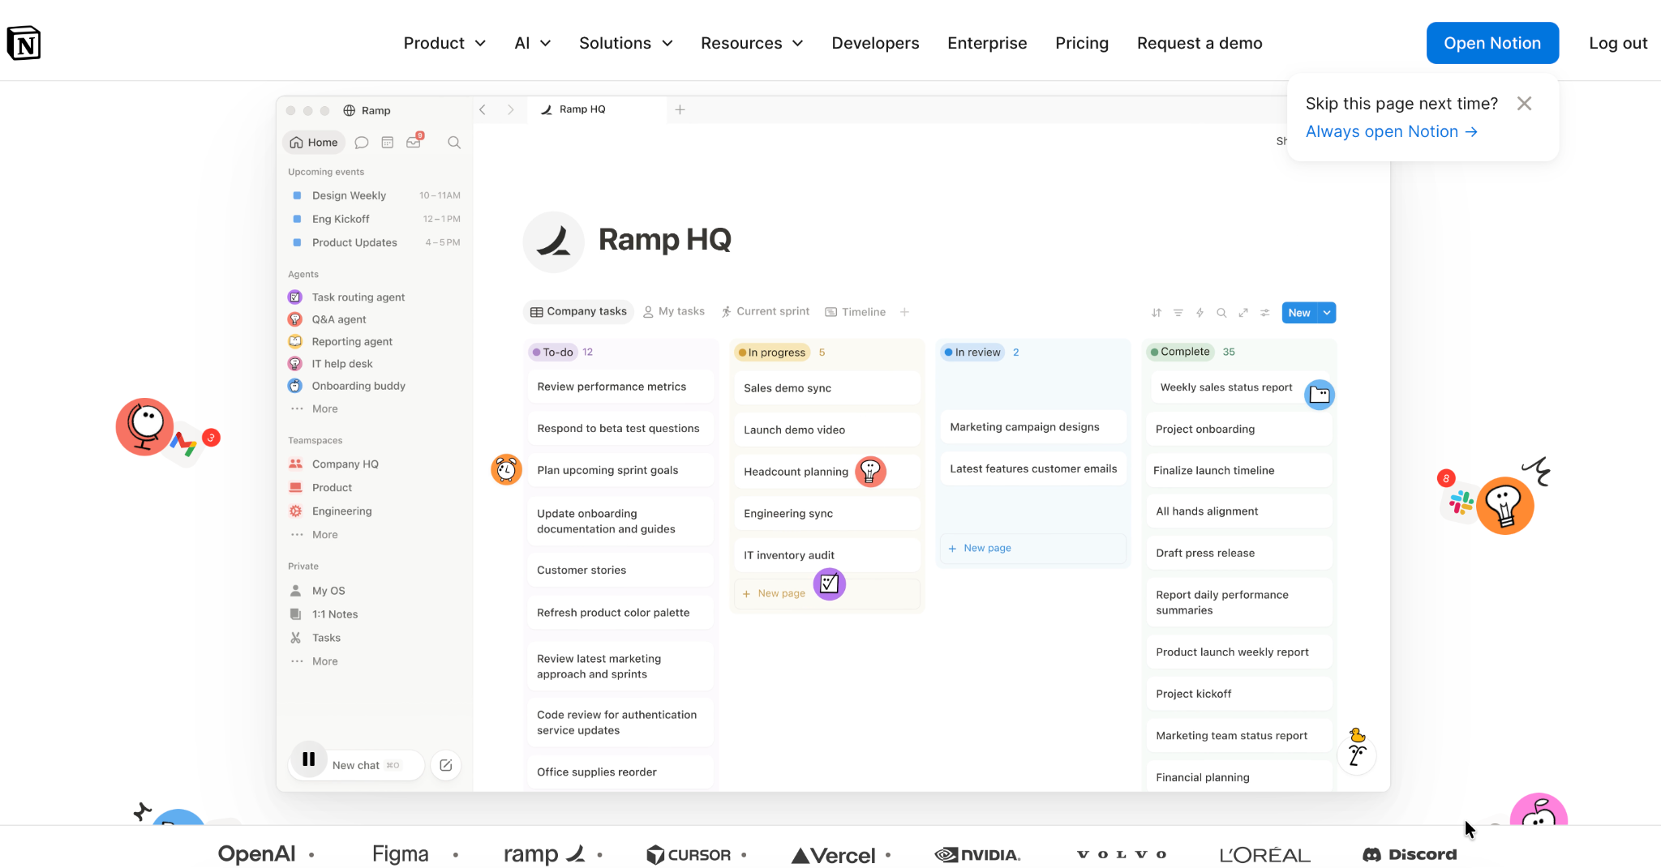Click the compose new page icon

click(446, 765)
